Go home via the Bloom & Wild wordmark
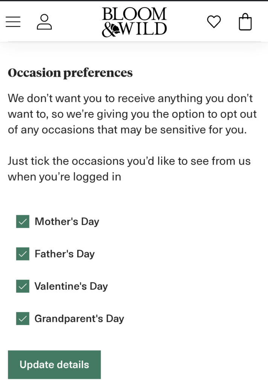 click(x=134, y=21)
